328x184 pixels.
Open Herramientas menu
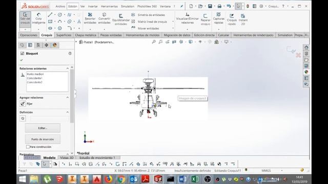[x=109, y=6]
